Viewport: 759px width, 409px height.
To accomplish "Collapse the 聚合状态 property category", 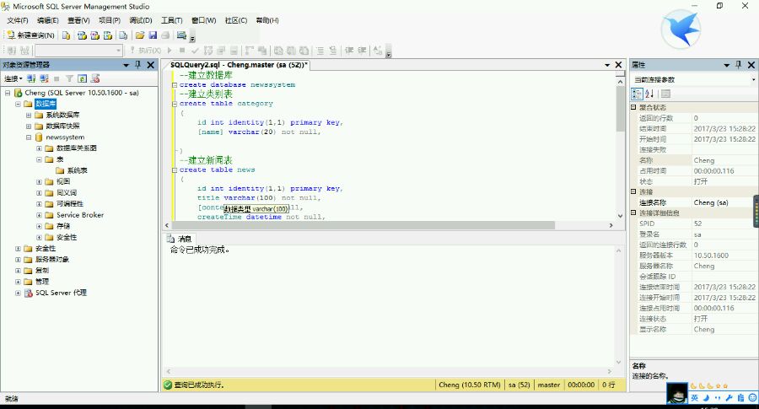I will 633,107.
